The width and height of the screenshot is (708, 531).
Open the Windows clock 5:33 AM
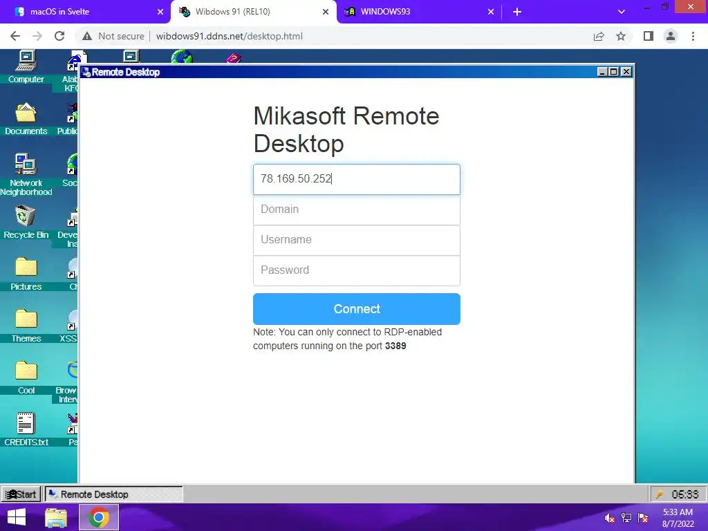[678, 518]
